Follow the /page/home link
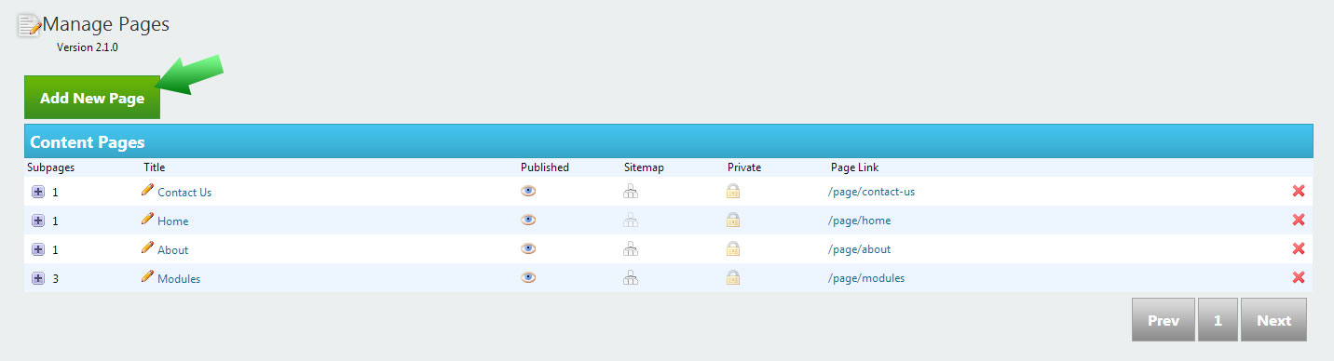 [x=859, y=221]
